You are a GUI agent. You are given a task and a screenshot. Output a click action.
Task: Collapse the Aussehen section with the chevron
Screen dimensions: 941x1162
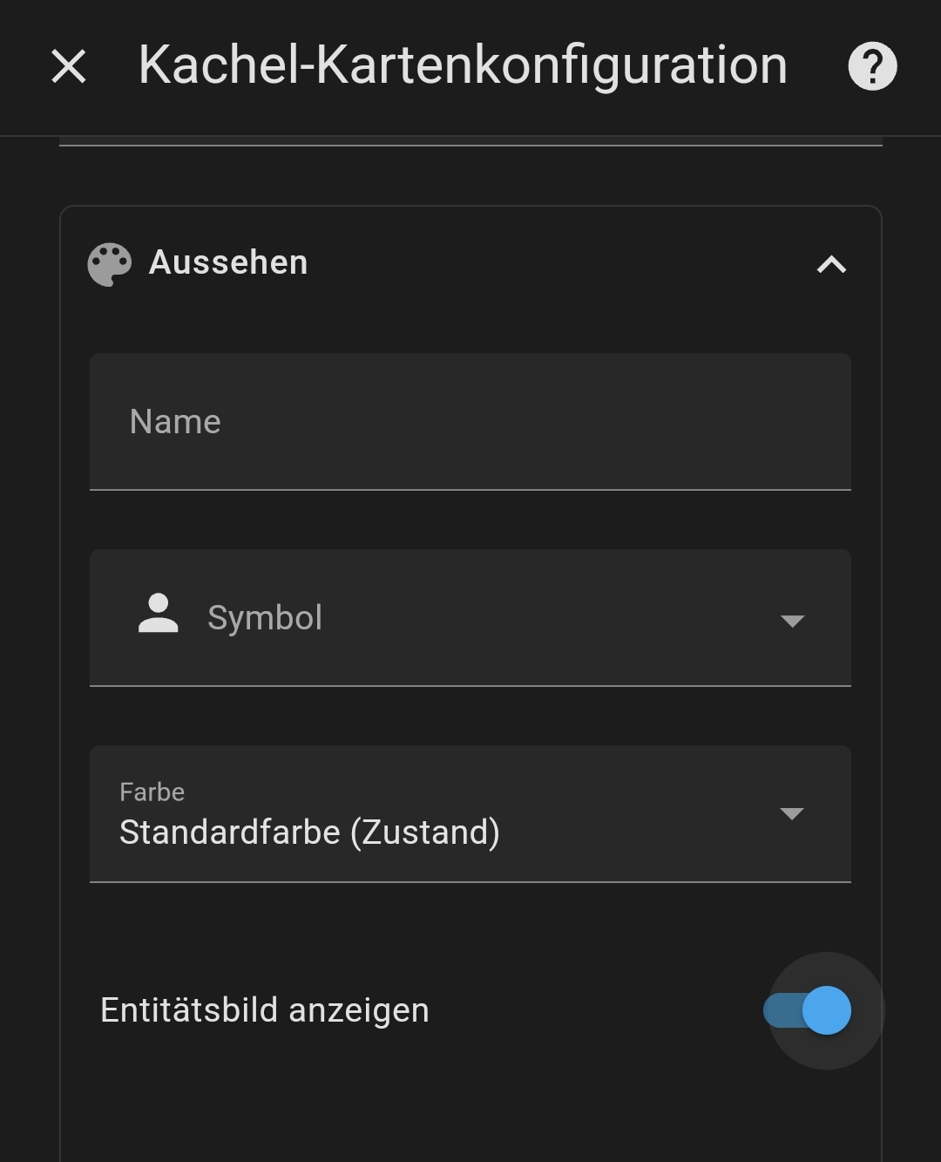pyautogui.click(x=831, y=264)
